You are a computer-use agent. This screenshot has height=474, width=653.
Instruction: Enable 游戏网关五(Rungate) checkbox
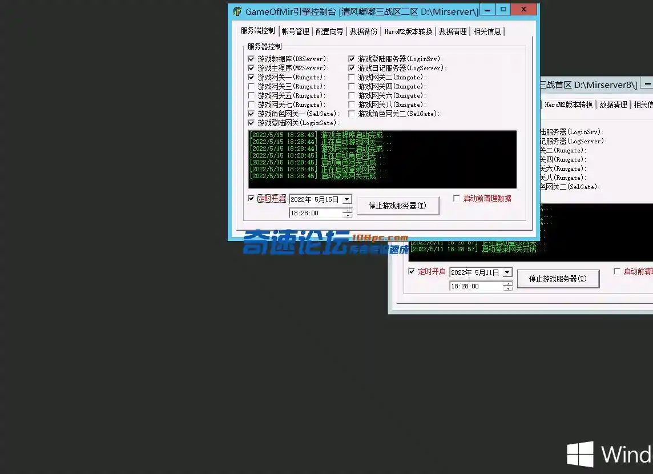coord(251,95)
